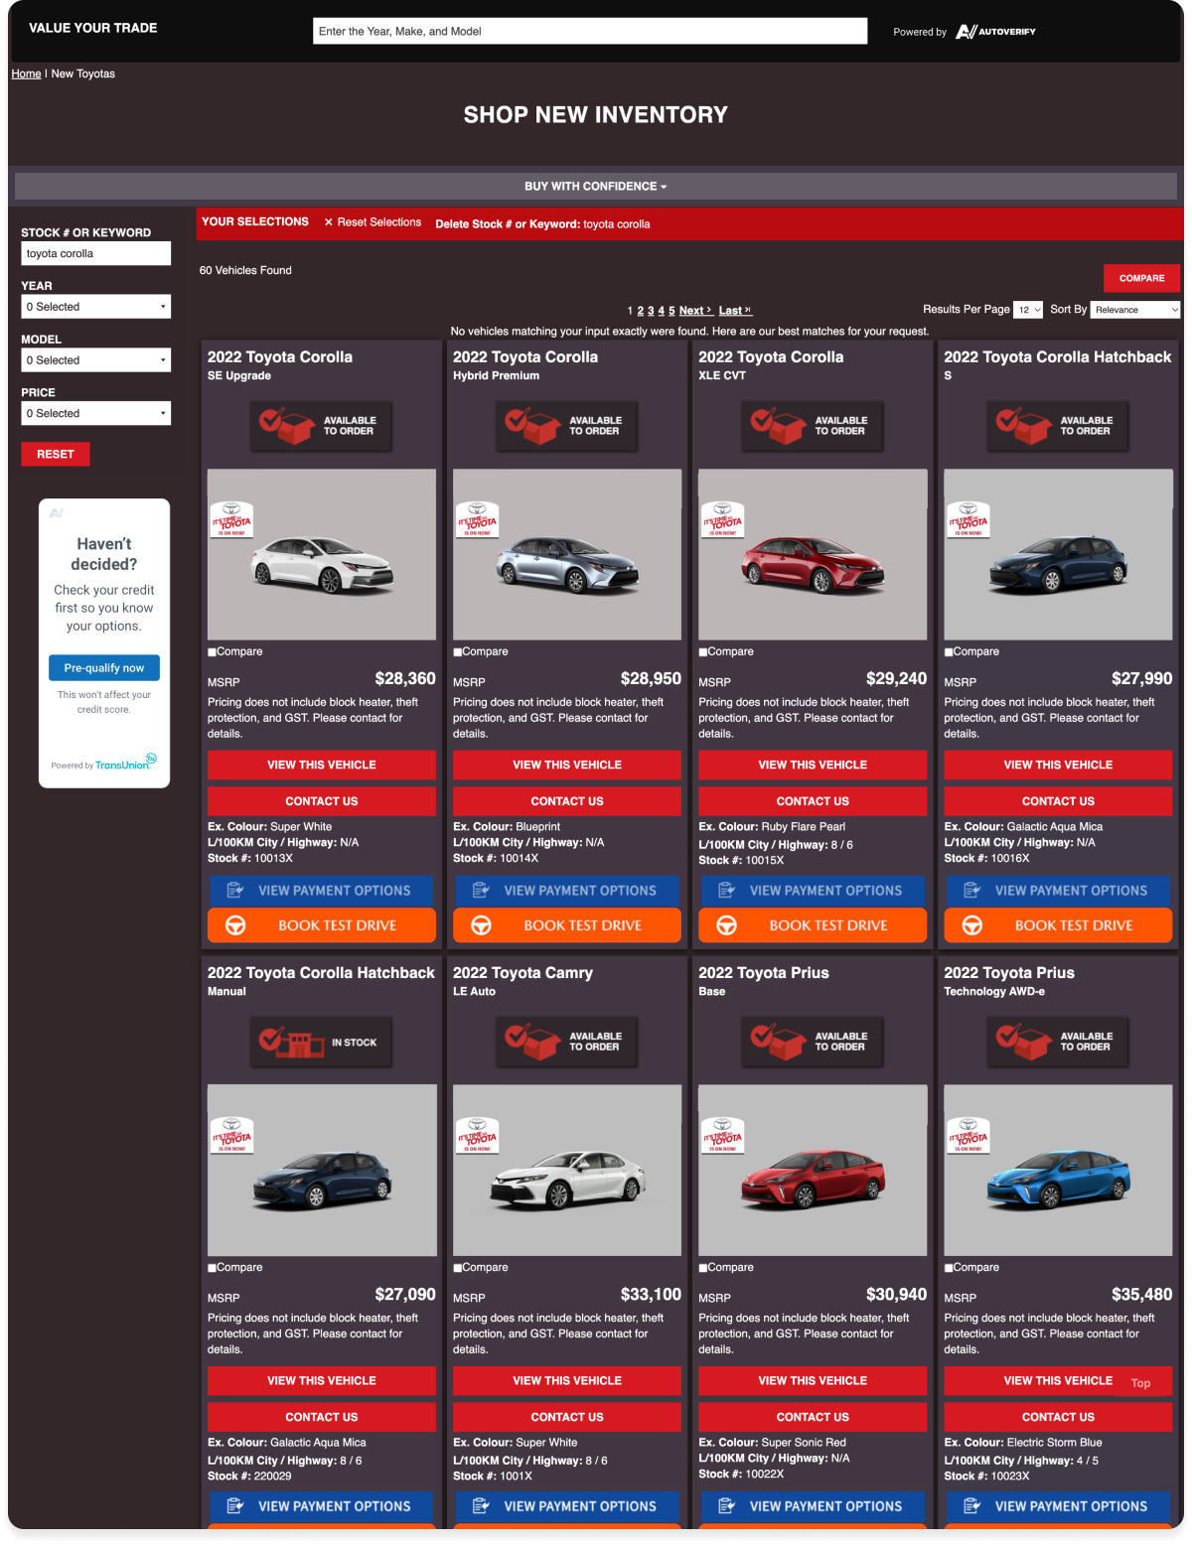This screenshot has height=1545, width=1192.
Task: Tick Compare checkbox for Prius Technology AWD-e
Action: point(949,1268)
